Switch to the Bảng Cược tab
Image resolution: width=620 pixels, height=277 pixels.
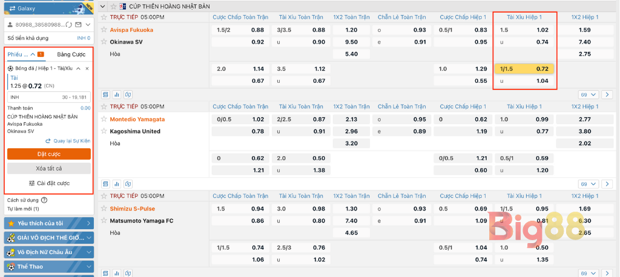[71, 54]
